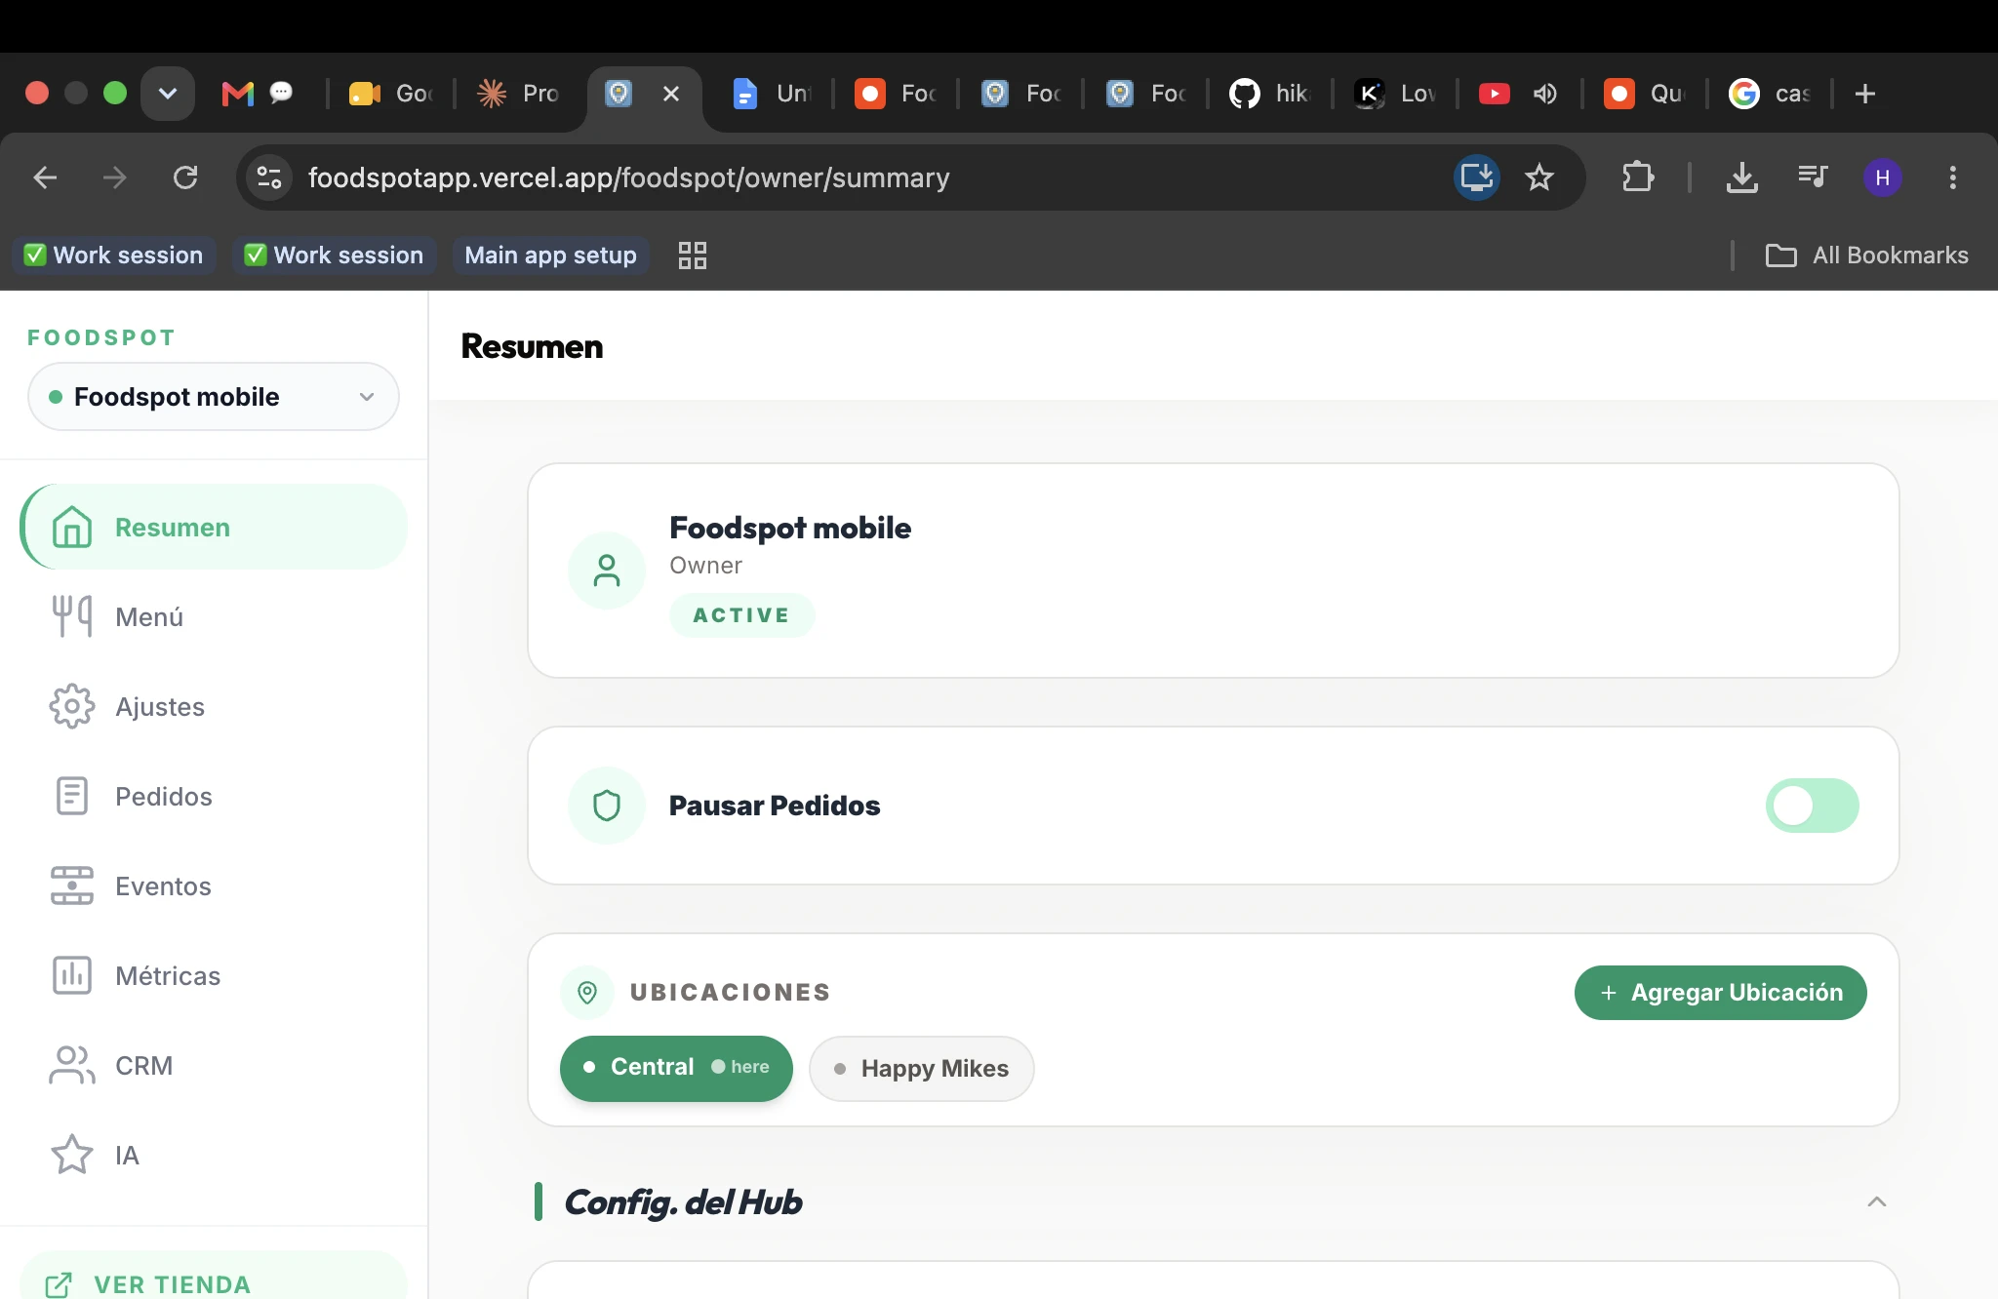Screen dimensions: 1998x1299
Task: Click the Owner role label
Action: pyautogui.click(x=705, y=566)
